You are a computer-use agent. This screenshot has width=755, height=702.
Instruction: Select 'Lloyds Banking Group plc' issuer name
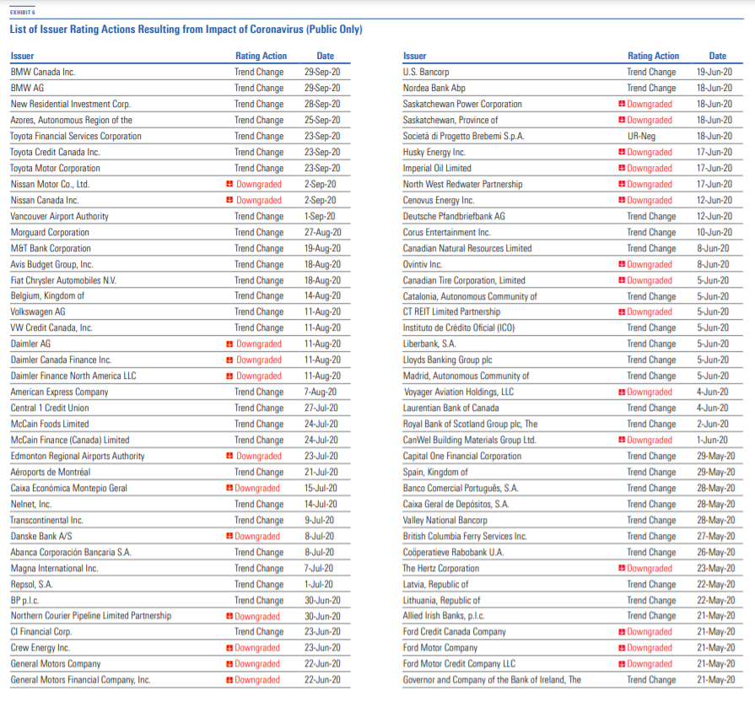(x=448, y=359)
